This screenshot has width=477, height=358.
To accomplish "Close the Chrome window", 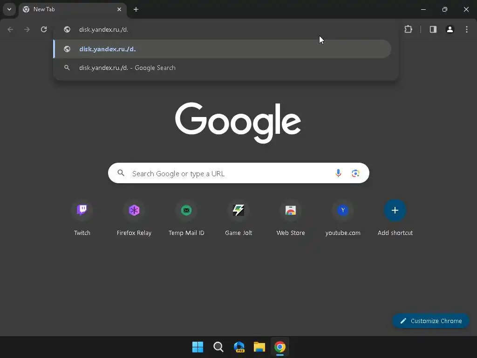I will coord(466,9).
